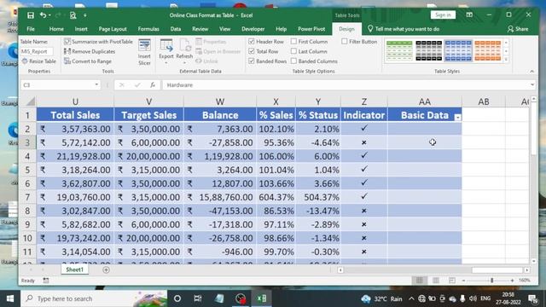Open the Windows Start button
The image size is (546, 307).
click(10, 298)
